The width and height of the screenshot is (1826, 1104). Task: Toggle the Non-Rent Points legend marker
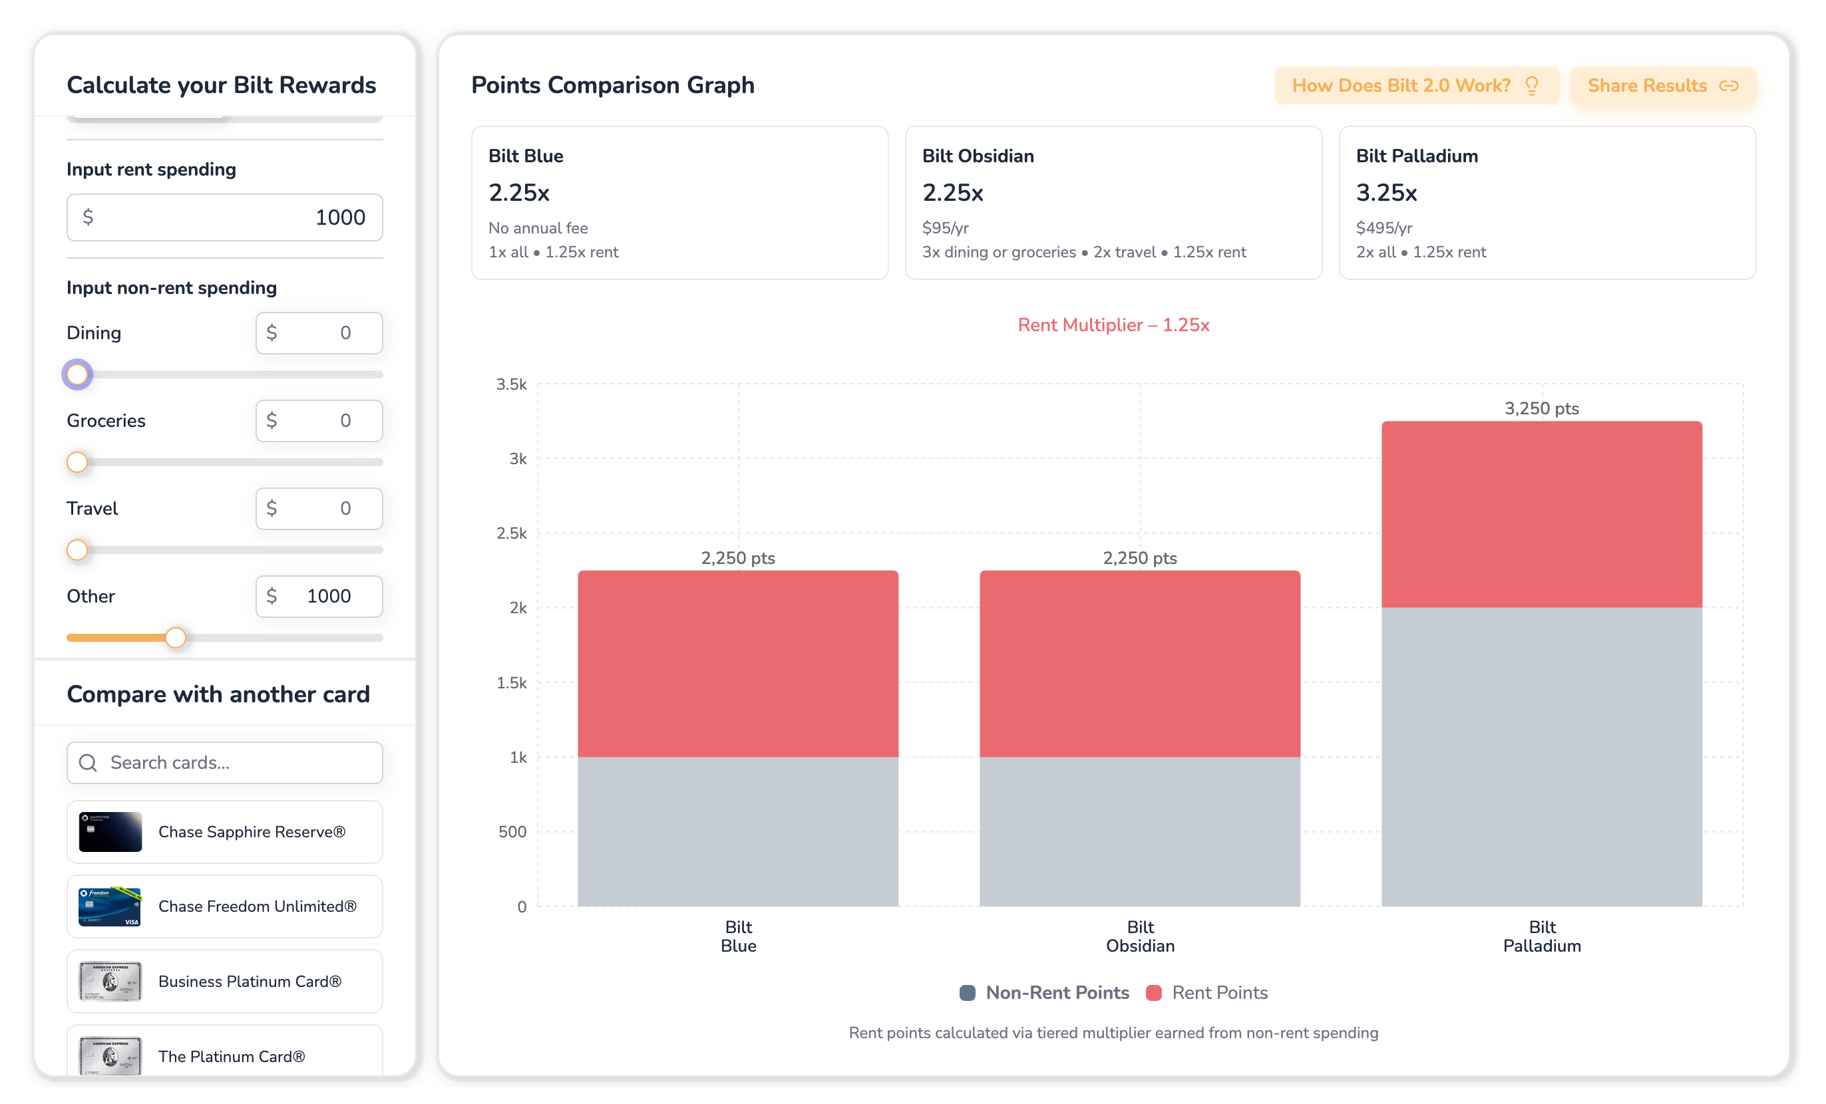(x=967, y=993)
